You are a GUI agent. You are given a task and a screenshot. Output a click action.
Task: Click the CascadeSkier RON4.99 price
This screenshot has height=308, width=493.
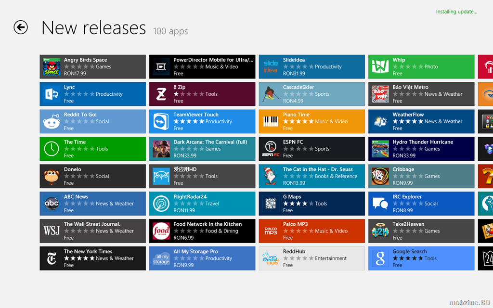coord(293,101)
